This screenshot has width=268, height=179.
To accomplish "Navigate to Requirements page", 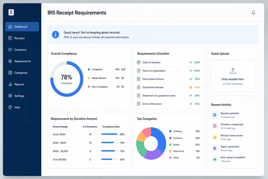I will (23, 61).
